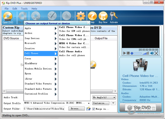The width and height of the screenshot is (165, 119).
Task: Switch preview to fullscreen icon
Action: click(x=156, y=53)
